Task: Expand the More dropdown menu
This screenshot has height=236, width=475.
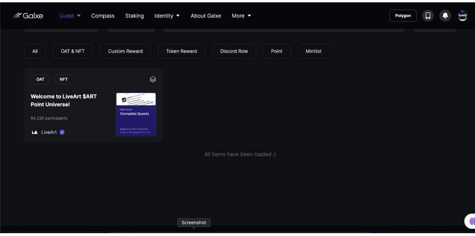Action: point(242,16)
